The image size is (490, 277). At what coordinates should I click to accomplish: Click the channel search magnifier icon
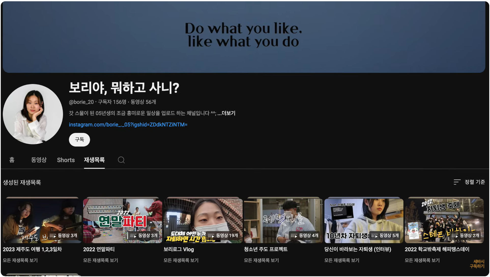pos(121,160)
